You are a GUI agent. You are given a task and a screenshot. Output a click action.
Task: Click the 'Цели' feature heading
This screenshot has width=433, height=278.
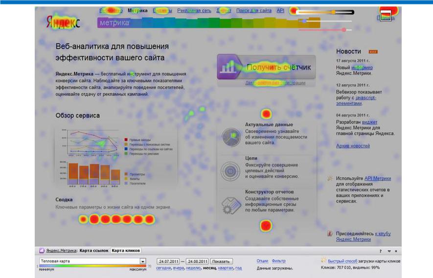coord(251,158)
